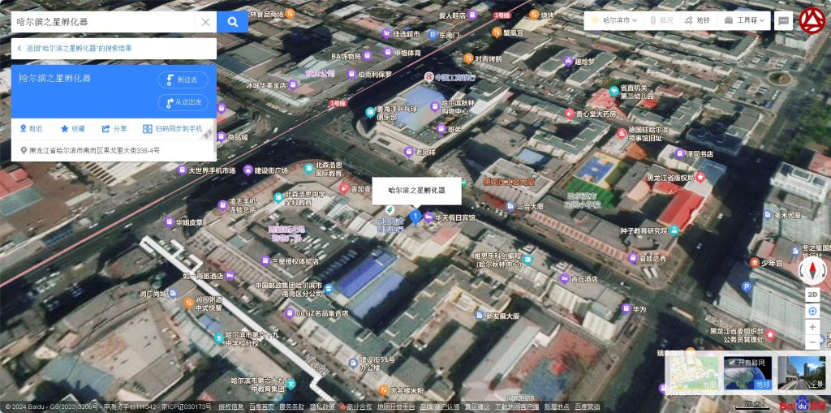The height and width of the screenshot is (413, 831).
Task: Click the 到这去 route button
Action: coord(183,80)
